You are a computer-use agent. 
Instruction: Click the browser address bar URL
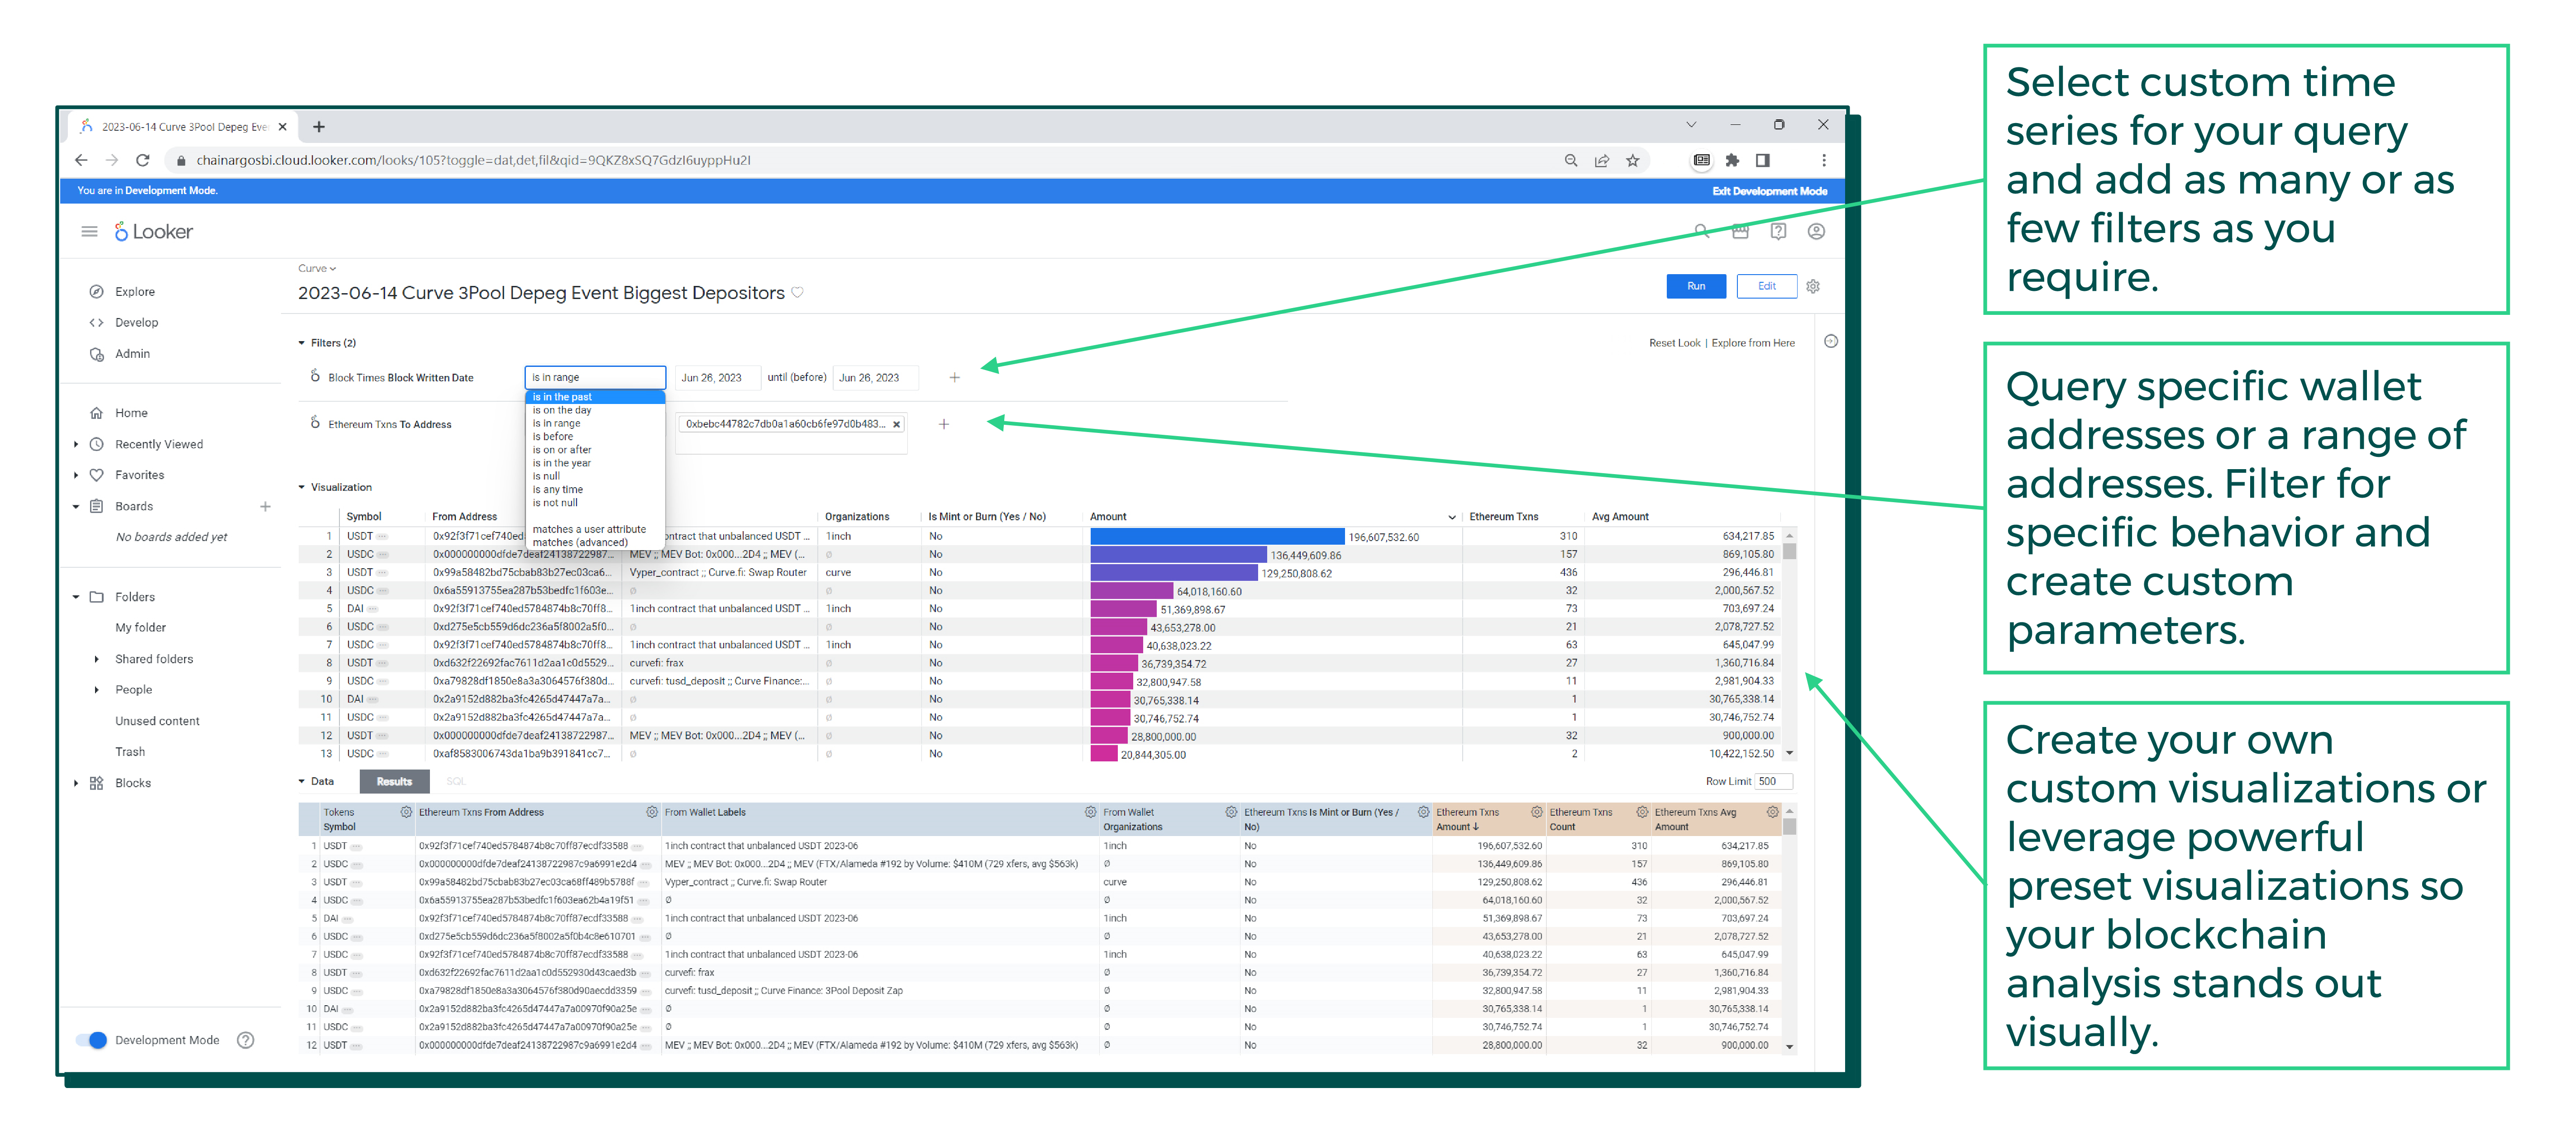[473, 161]
